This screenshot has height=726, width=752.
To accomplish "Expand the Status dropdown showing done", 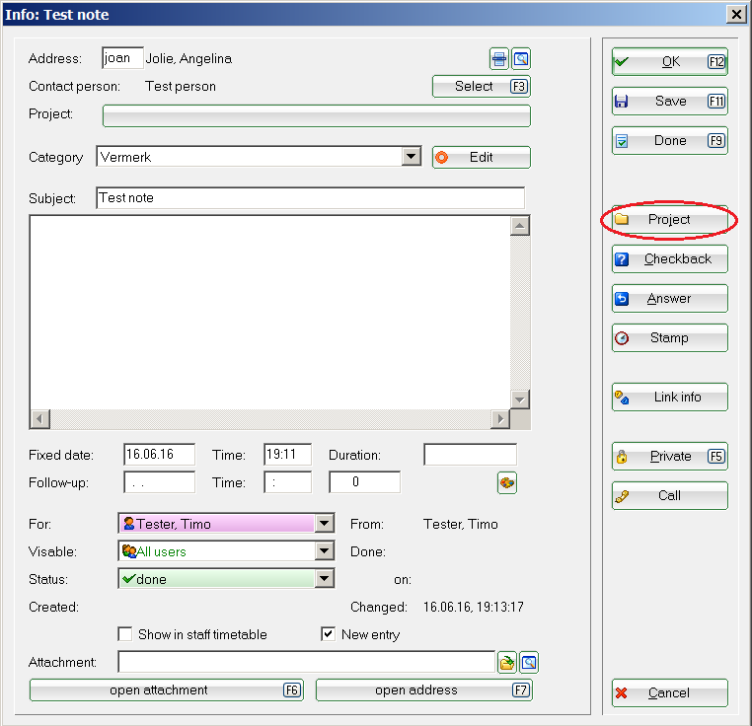I will pyautogui.click(x=324, y=579).
